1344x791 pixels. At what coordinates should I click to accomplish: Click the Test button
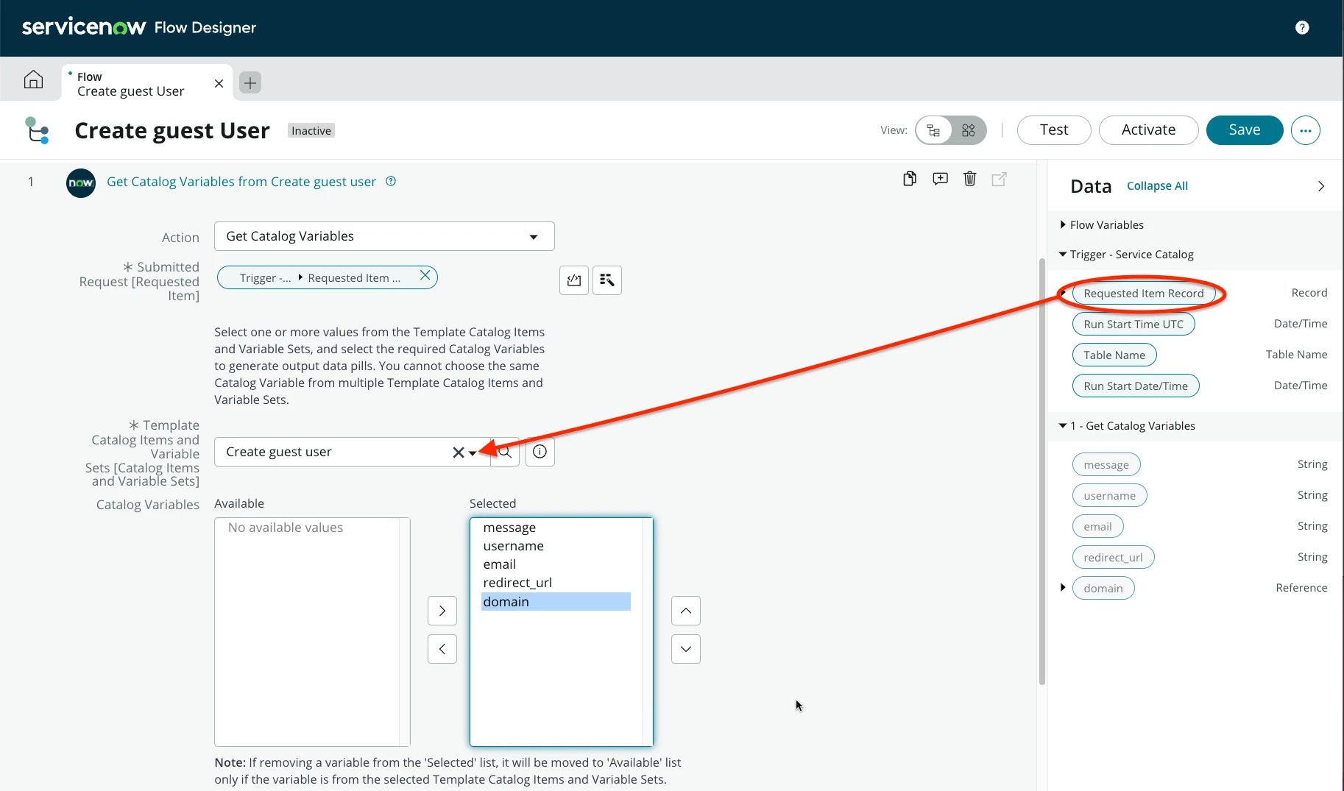[1053, 130]
